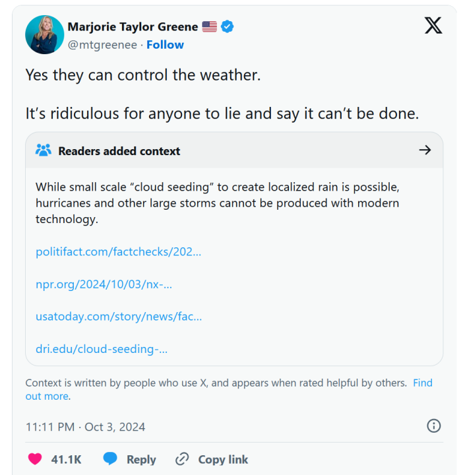Open the dri.edu cloud-seeding link

tap(102, 349)
